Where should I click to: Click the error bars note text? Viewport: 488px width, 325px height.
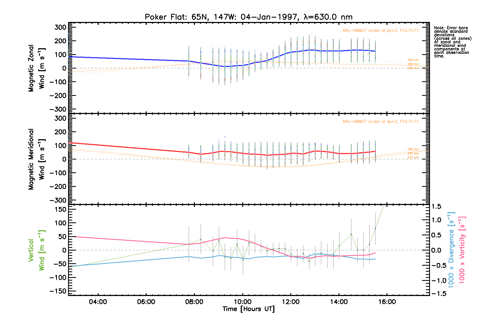coord(452,42)
